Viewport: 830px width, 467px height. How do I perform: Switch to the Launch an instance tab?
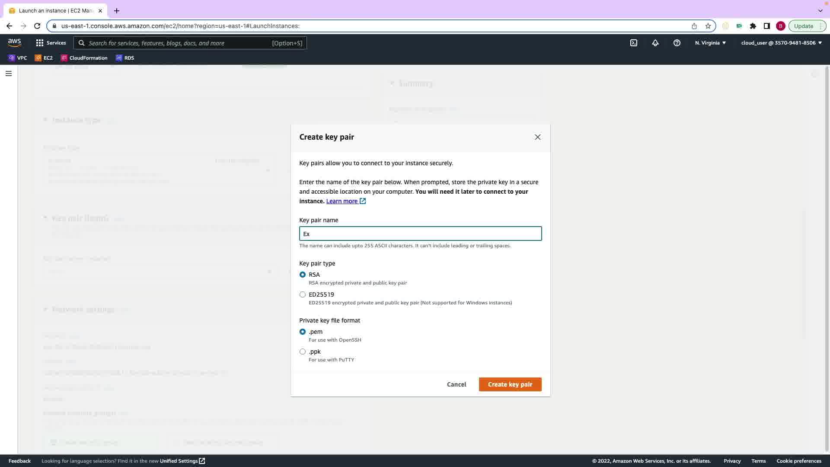pos(55,10)
